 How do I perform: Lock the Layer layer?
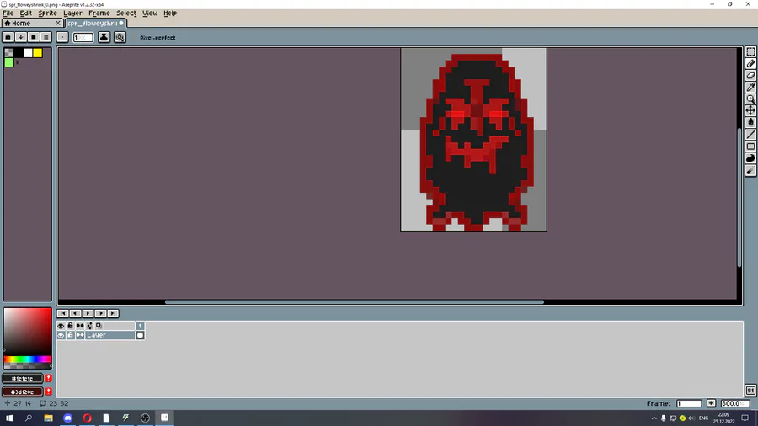click(x=71, y=335)
